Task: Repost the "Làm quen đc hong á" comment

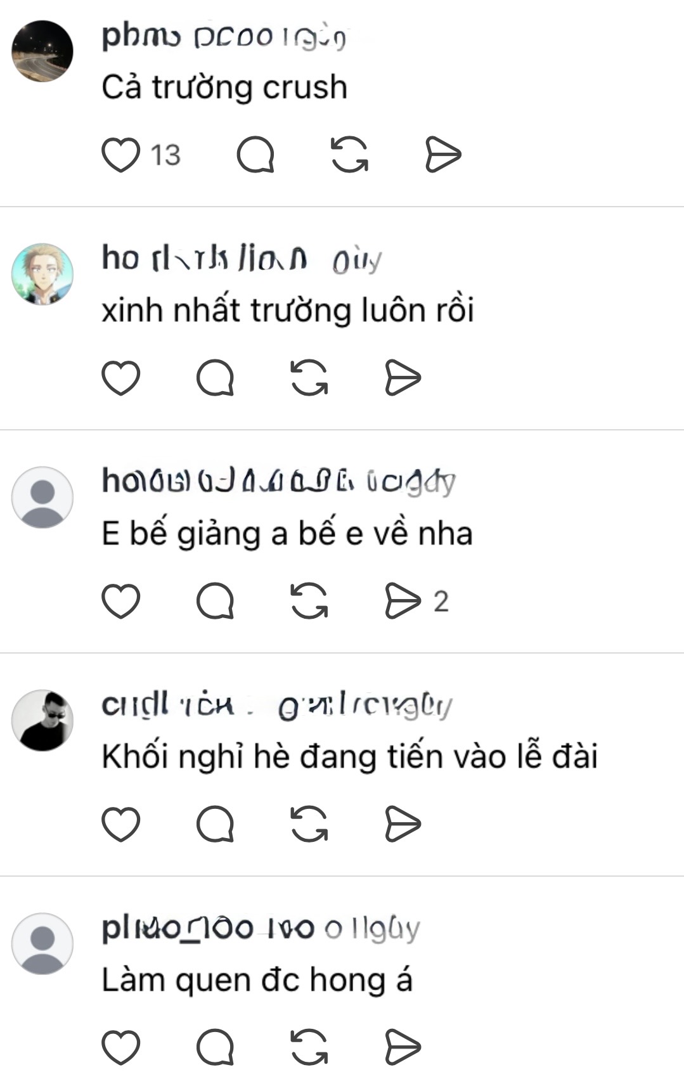Action: pyautogui.click(x=309, y=1047)
